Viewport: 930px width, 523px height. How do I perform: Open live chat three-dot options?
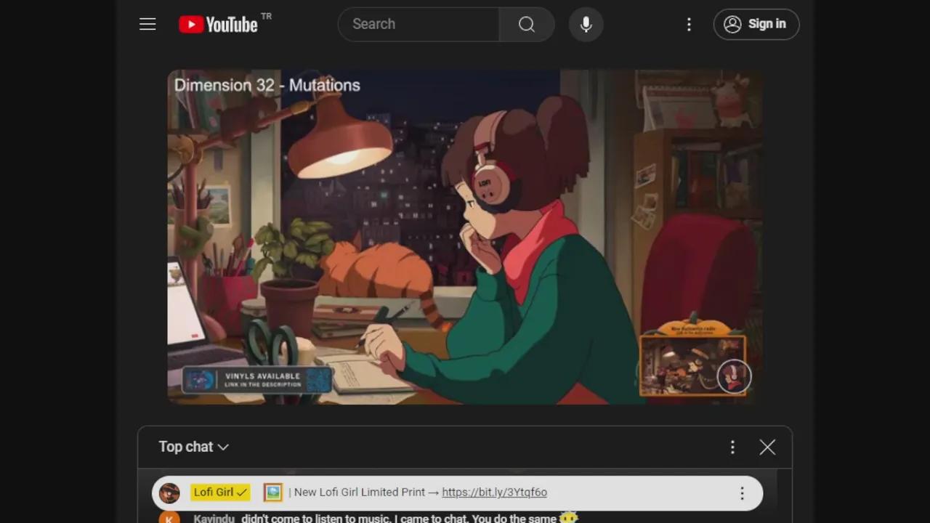[x=732, y=447]
